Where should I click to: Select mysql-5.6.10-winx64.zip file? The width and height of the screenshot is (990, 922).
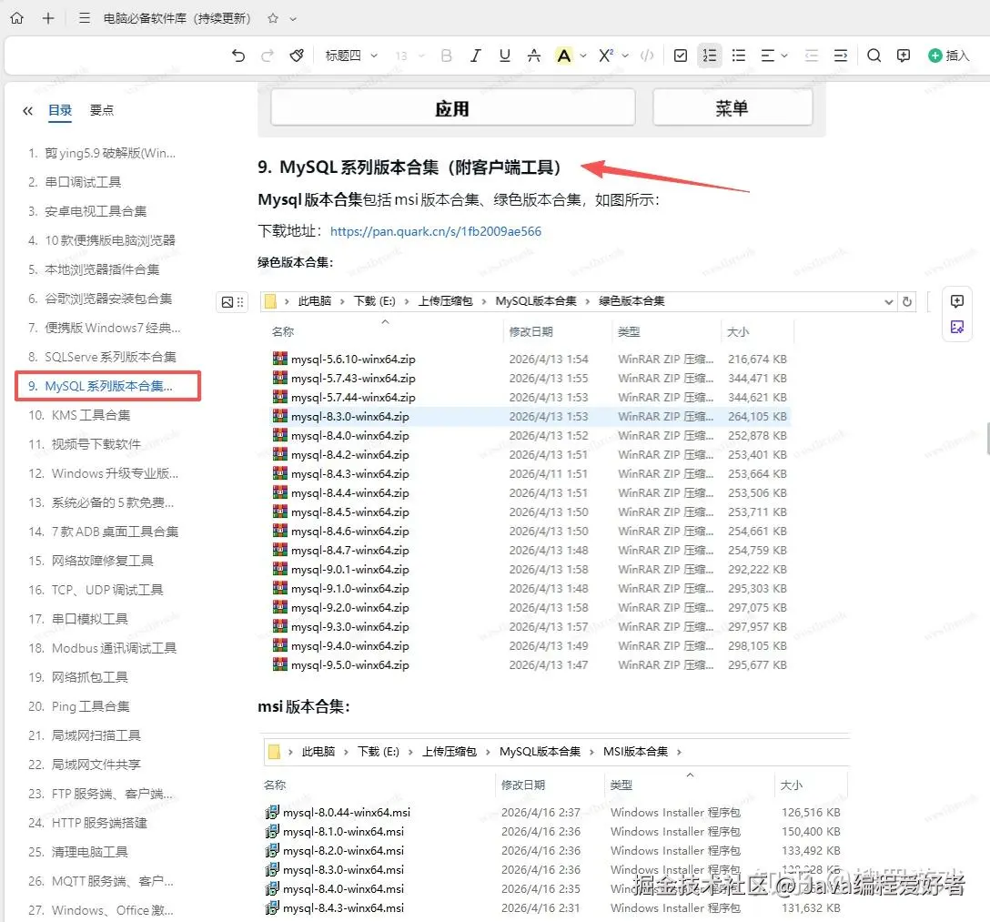click(x=530, y=359)
